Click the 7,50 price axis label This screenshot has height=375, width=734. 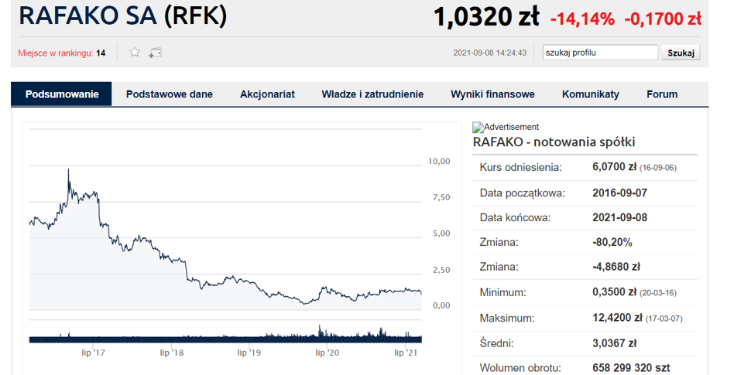tap(441, 197)
